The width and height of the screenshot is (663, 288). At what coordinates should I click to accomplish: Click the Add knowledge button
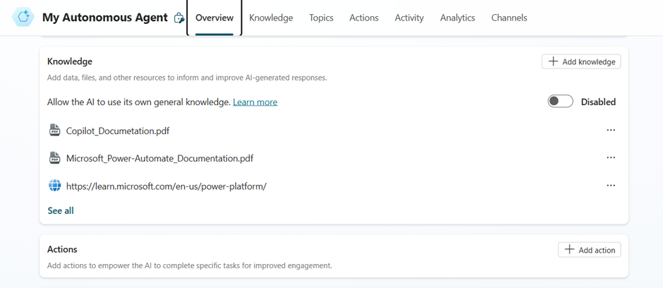pos(581,61)
